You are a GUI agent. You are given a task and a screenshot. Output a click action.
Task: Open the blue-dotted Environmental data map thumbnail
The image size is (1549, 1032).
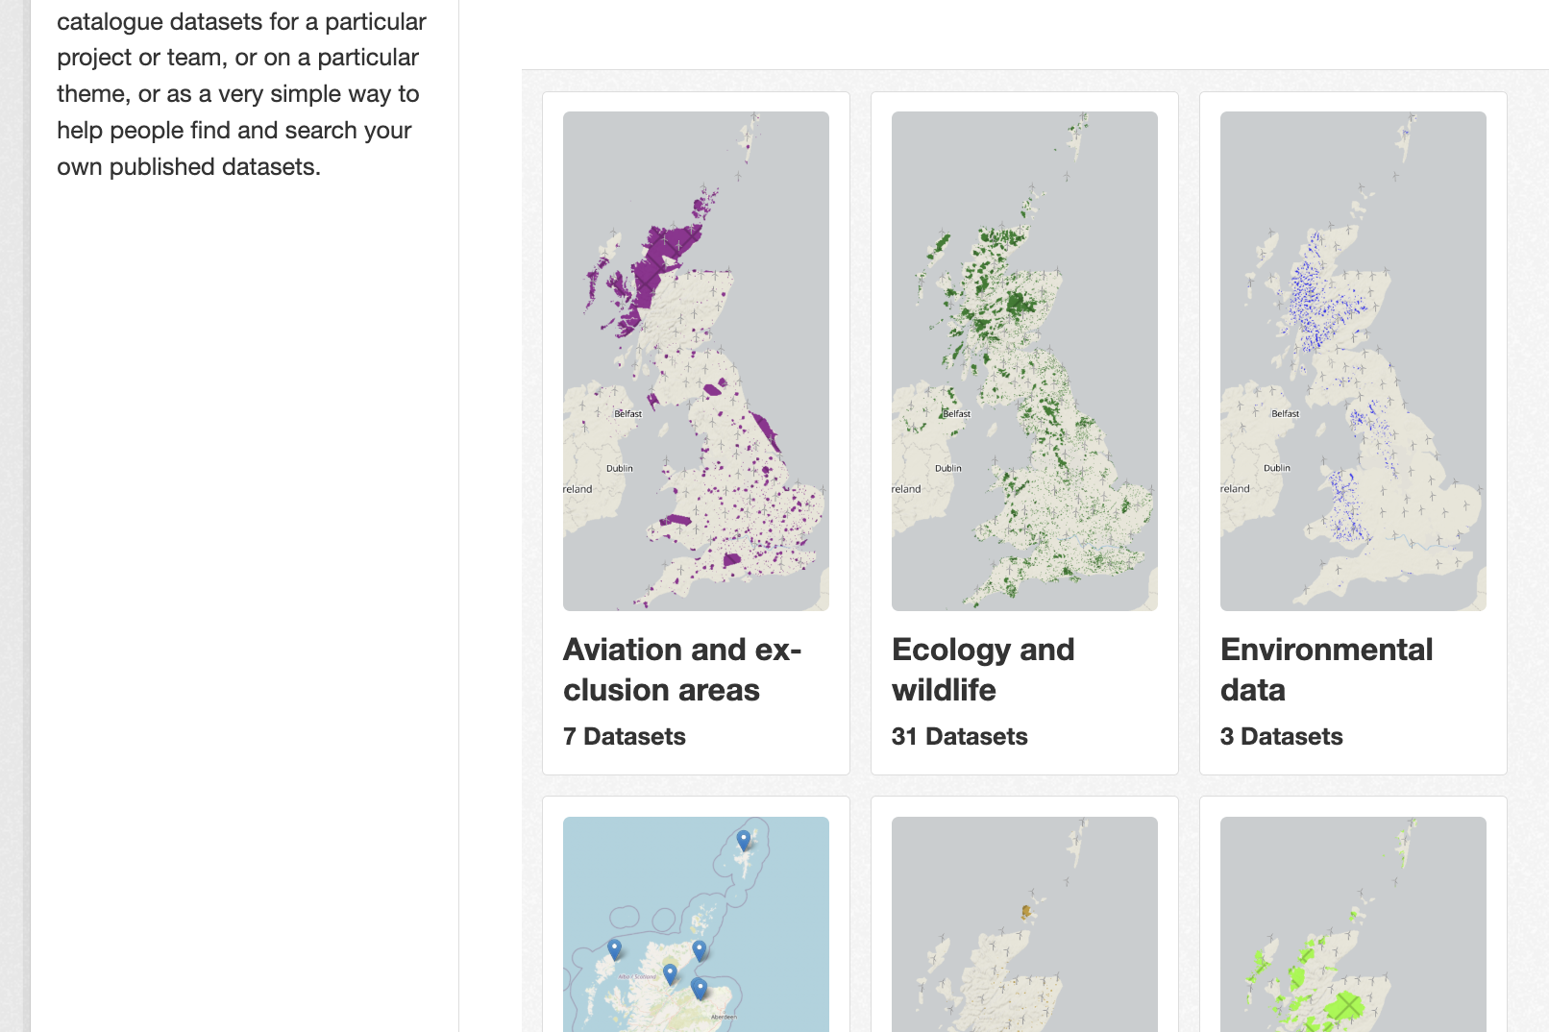[x=1353, y=360]
